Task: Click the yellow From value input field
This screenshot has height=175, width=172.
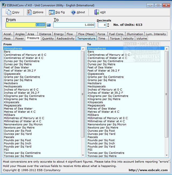Action: pyautogui.click(x=26, y=25)
